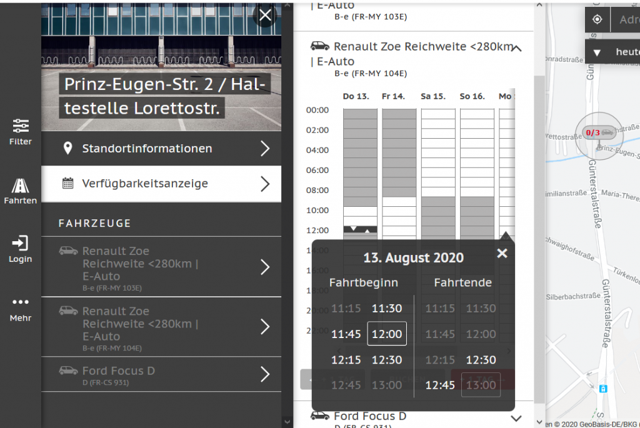Expand Renault Zoe FR-MY 103E vehicle row
640x428 pixels.
click(x=265, y=267)
